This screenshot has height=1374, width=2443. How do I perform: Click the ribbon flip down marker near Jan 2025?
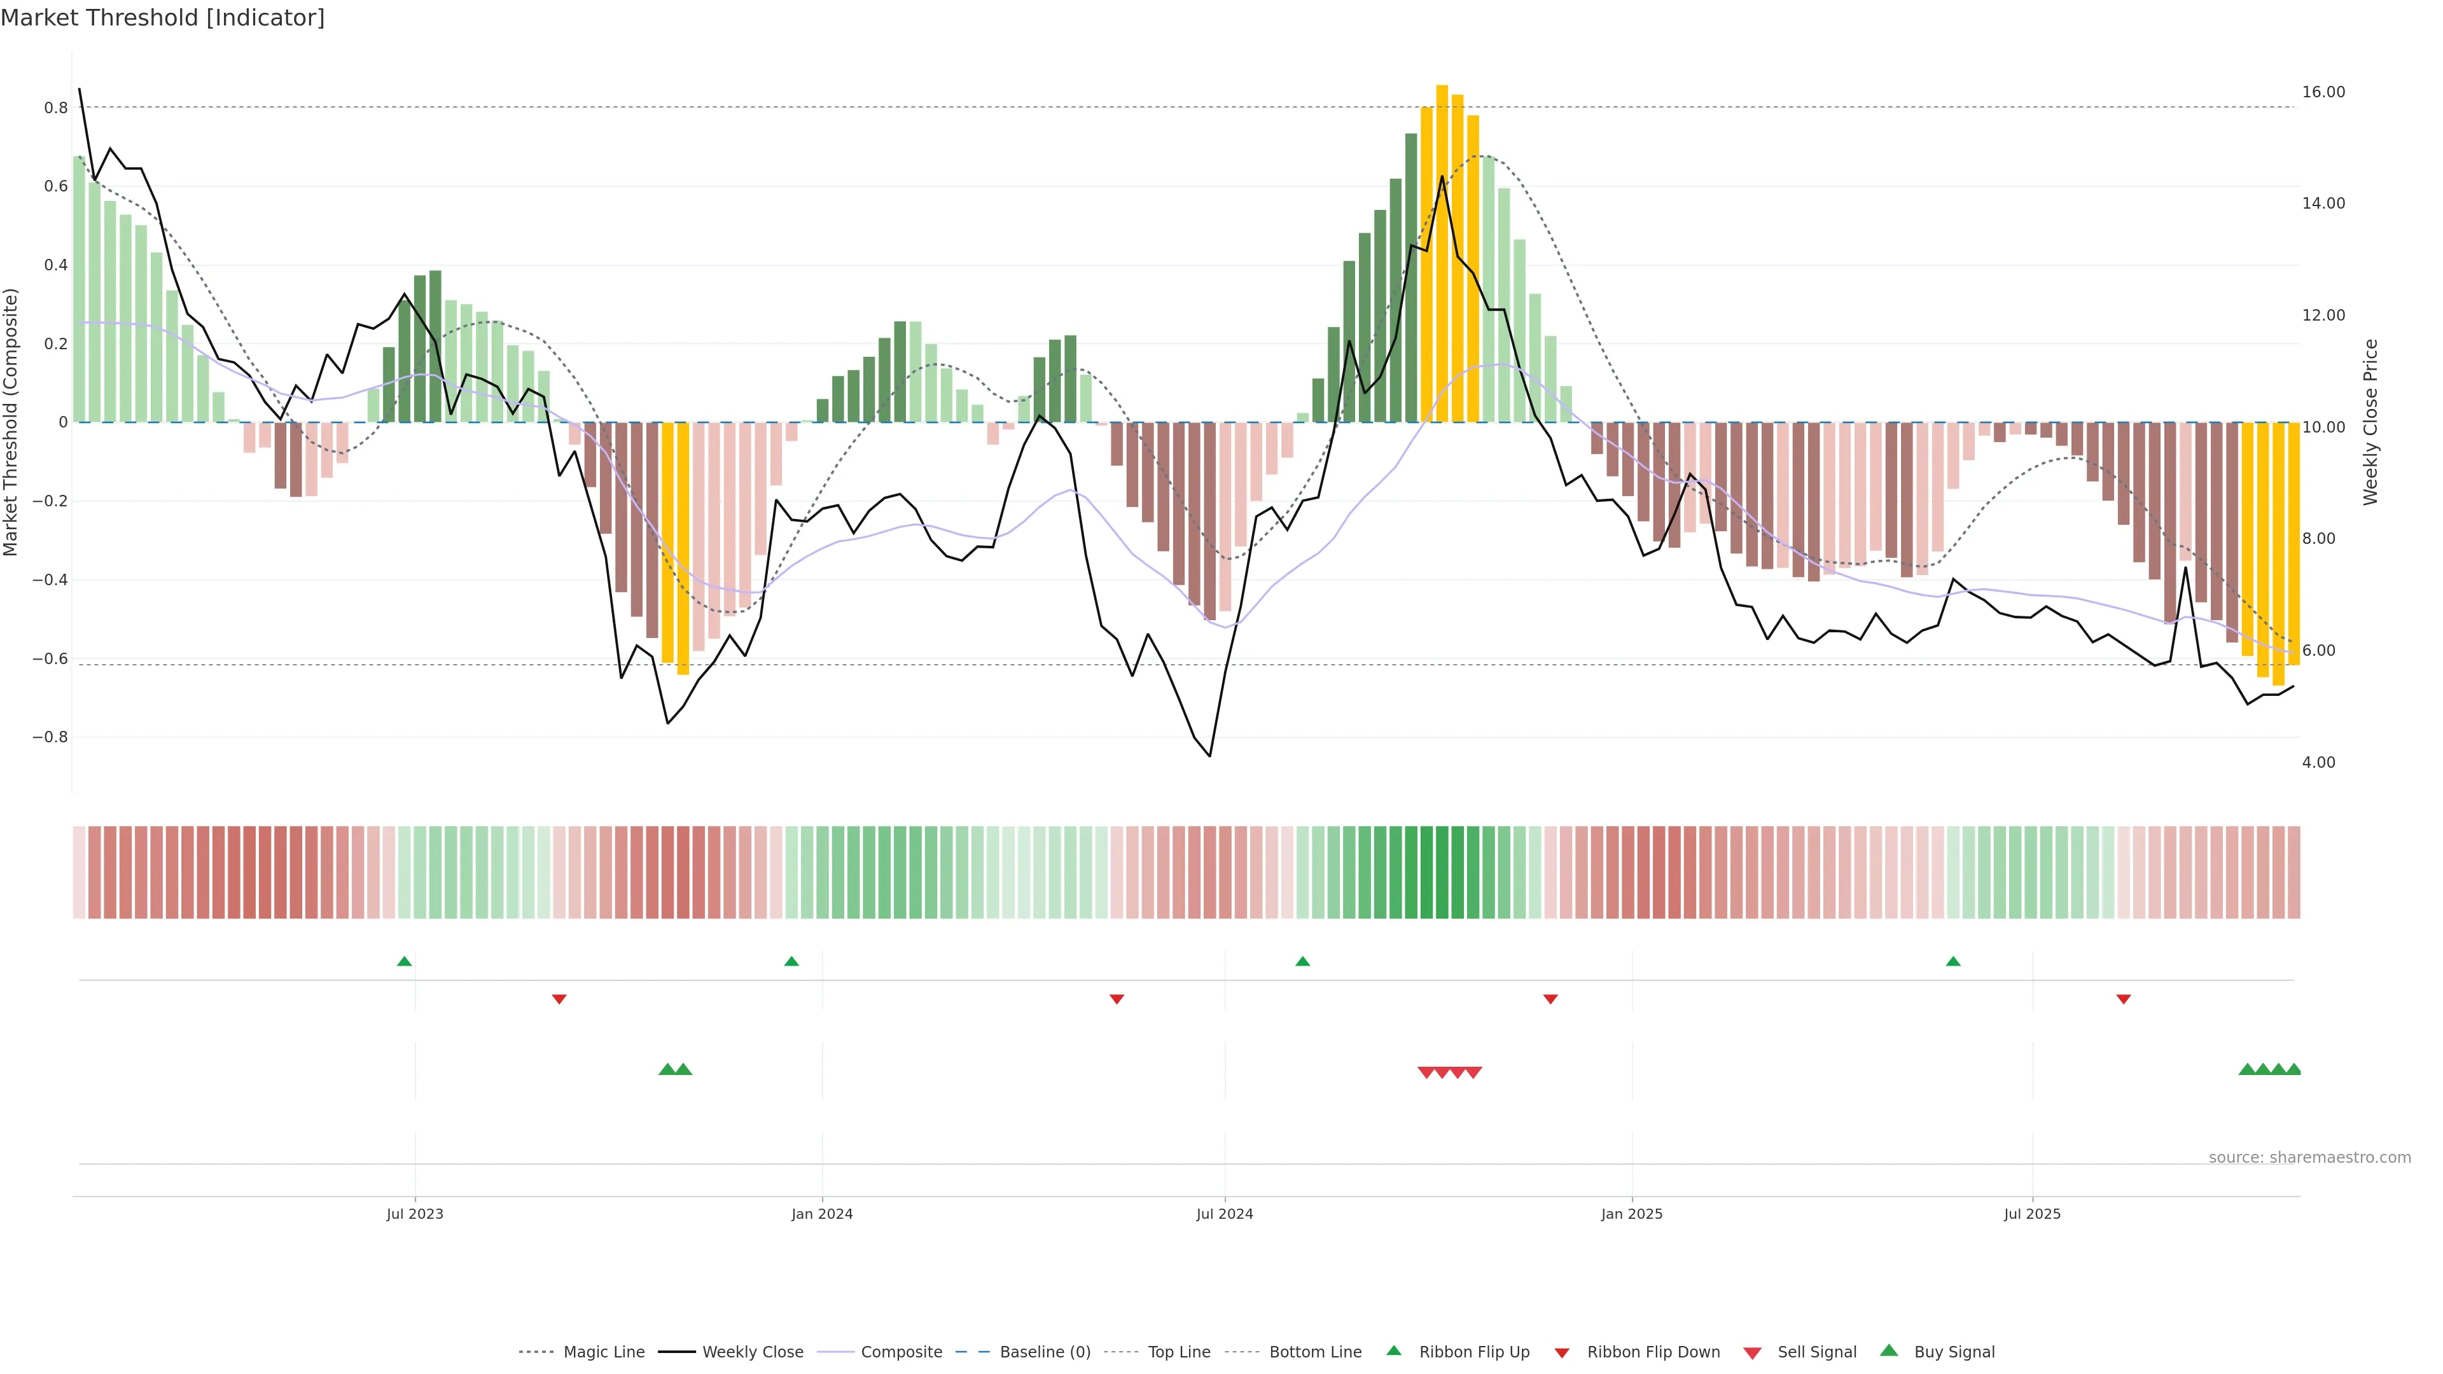pyautogui.click(x=1550, y=999)
